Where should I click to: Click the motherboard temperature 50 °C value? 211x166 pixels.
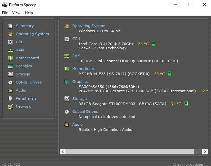click(160, 74)
